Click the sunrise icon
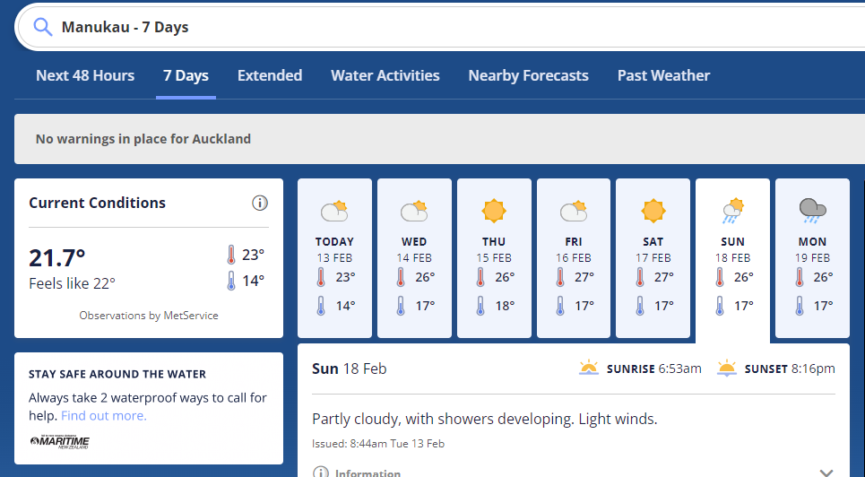Viewport: 865px width, 477px height. 589,369
